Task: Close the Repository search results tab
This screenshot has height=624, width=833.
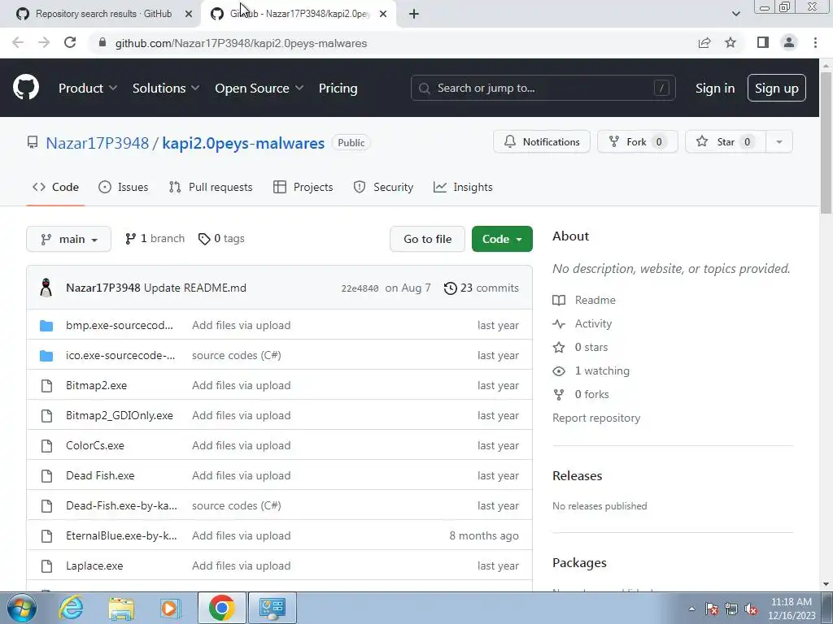Action: 189,14
